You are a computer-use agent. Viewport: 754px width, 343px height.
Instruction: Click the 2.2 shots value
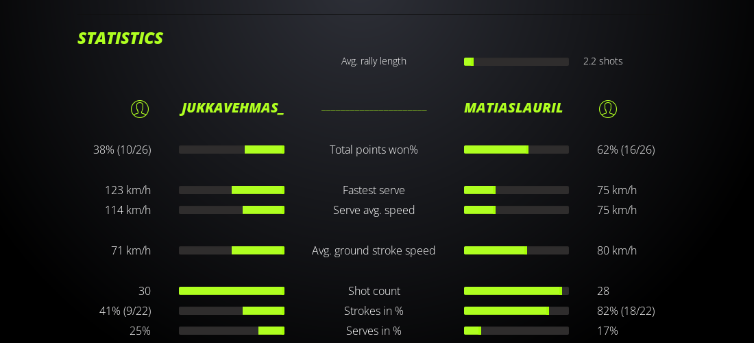tap(603, 61)
